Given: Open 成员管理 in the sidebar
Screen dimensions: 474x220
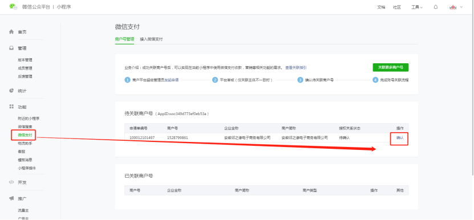Looking at the screenshot, I should (25, 68).
